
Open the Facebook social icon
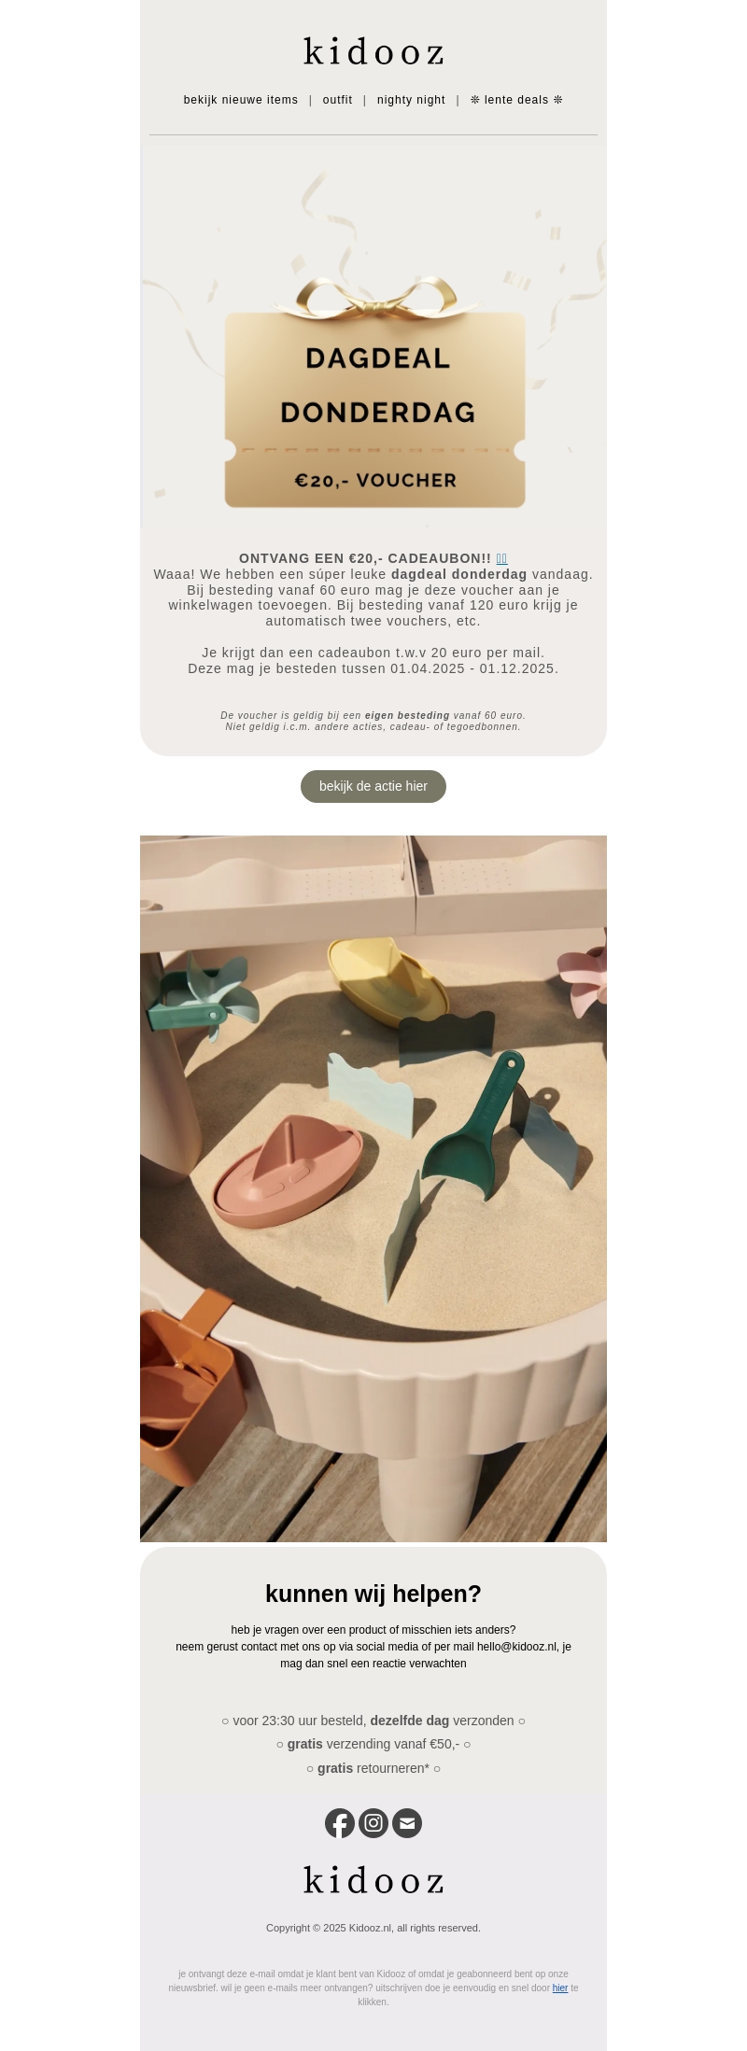pyautogui.click(x=340, y=1822)
